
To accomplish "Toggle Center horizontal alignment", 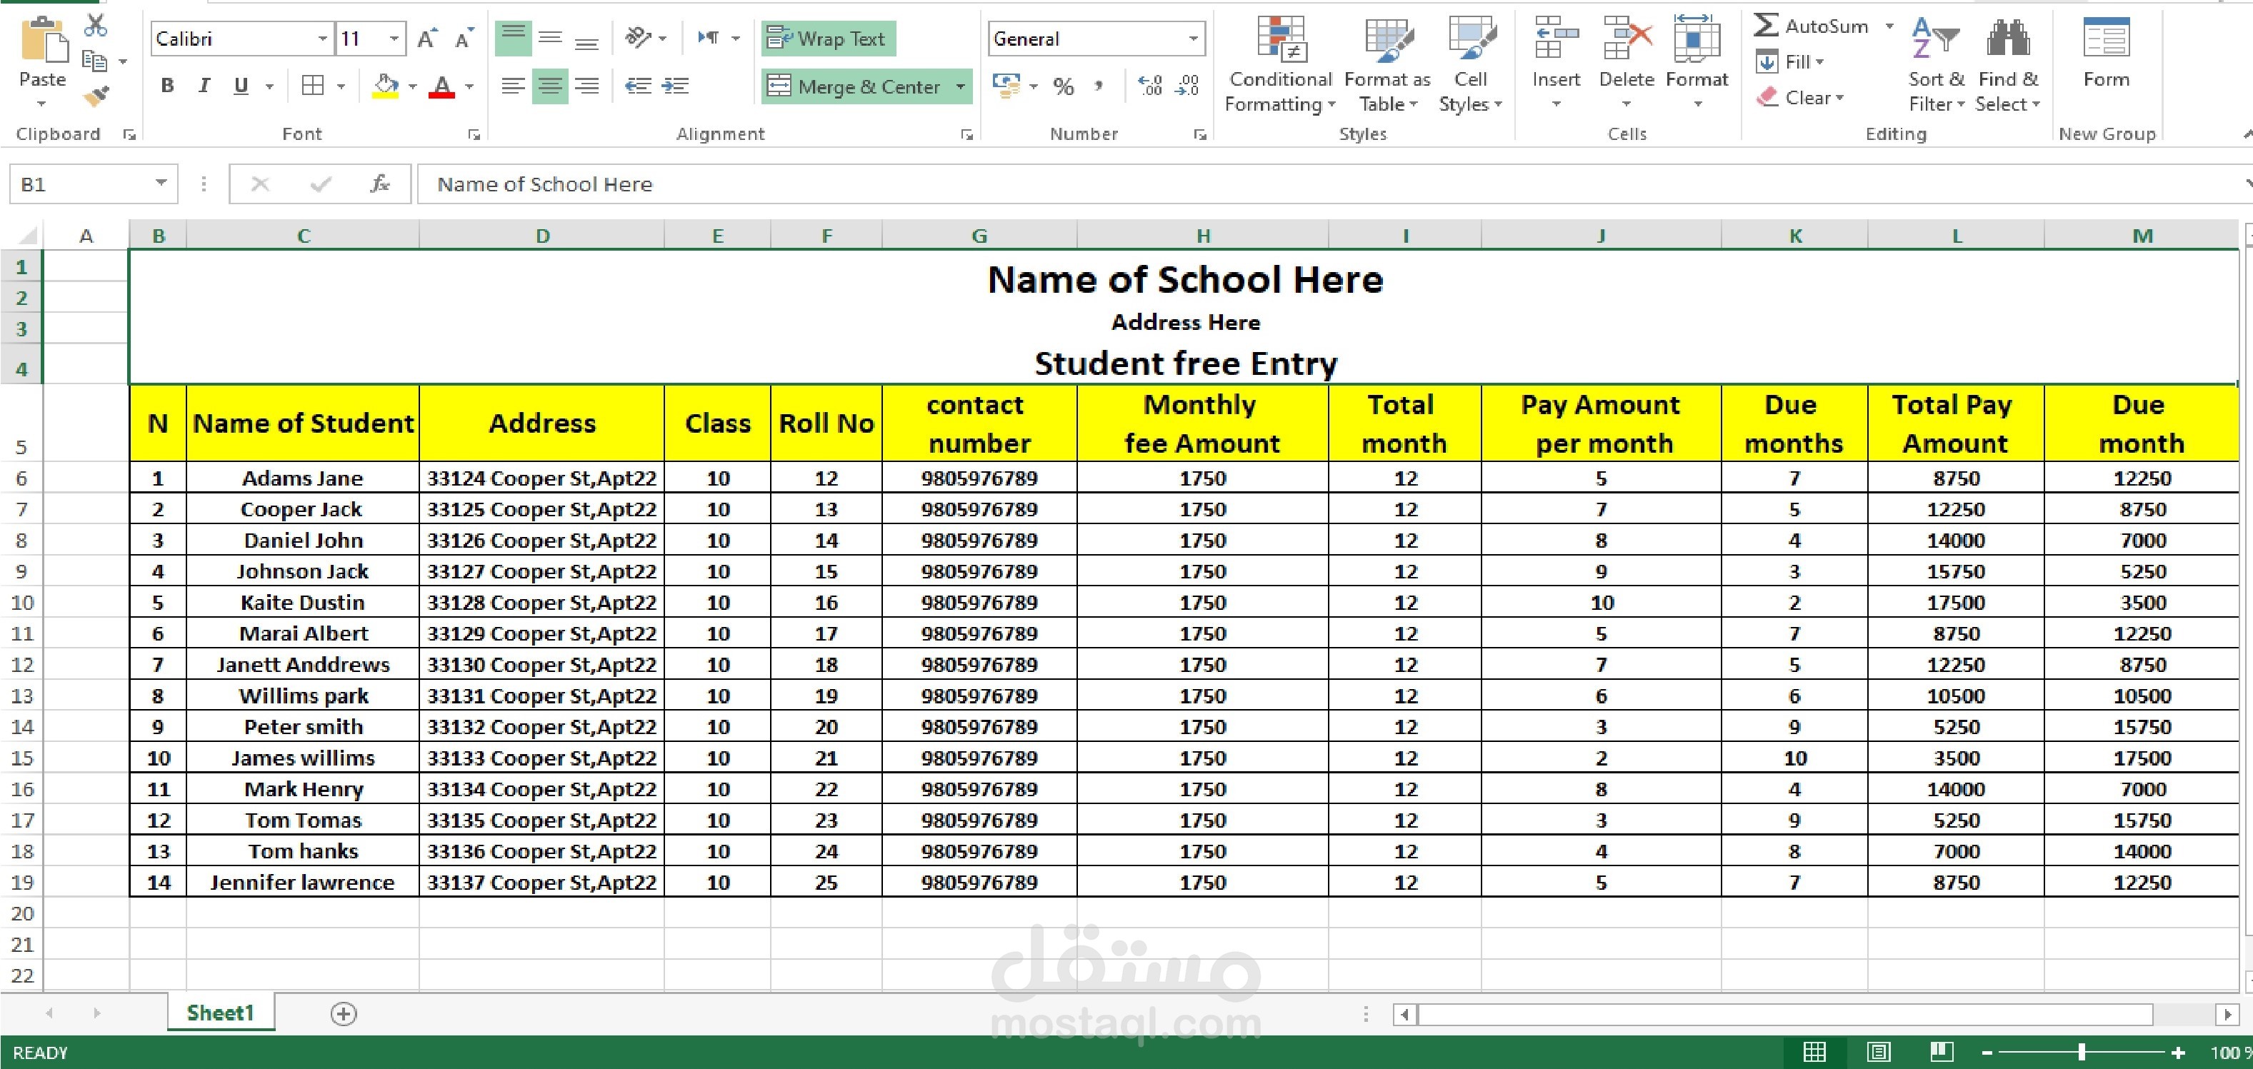I will coord(550,86).
